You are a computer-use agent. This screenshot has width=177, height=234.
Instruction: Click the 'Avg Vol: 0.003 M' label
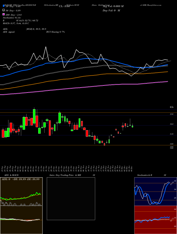click(x=113, y=6)
